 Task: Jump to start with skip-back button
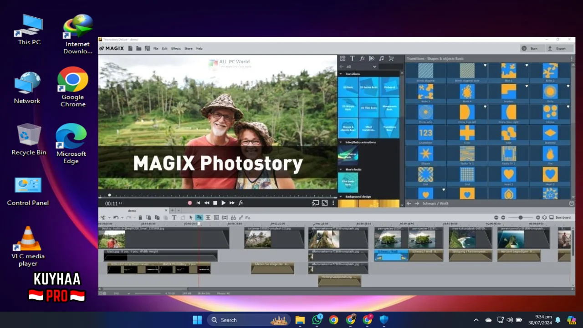point(198,203)
